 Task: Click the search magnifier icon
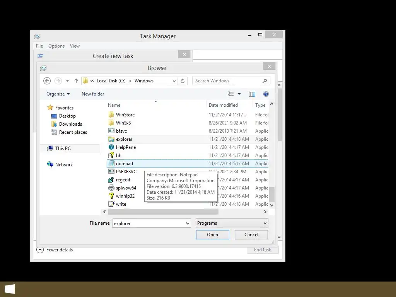[x=265, y=81]
